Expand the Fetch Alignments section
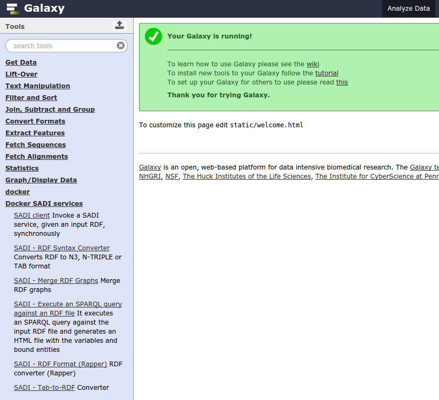The image size is (439, 400). (x=37, y=157)
